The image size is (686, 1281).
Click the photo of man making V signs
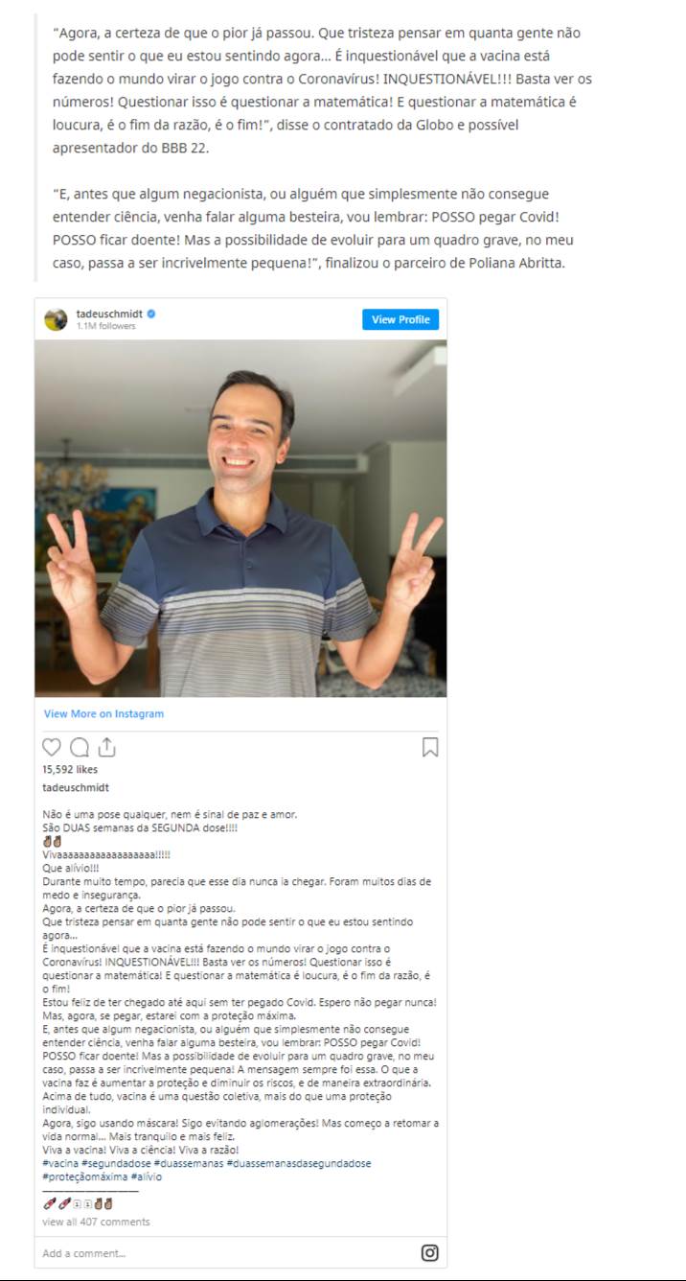pyautogui.click(x=240, y=518)
